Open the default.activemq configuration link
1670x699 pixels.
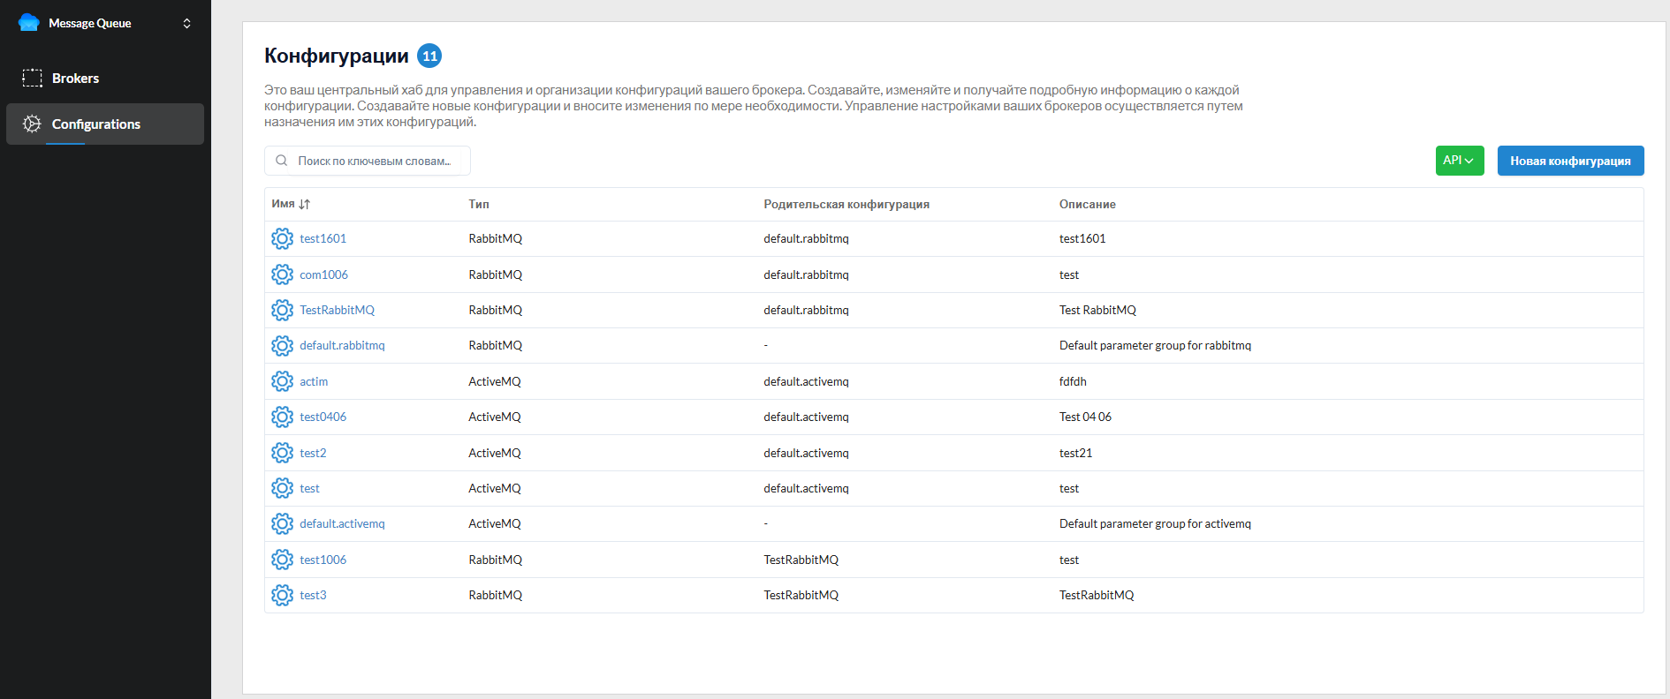(342, 523)
